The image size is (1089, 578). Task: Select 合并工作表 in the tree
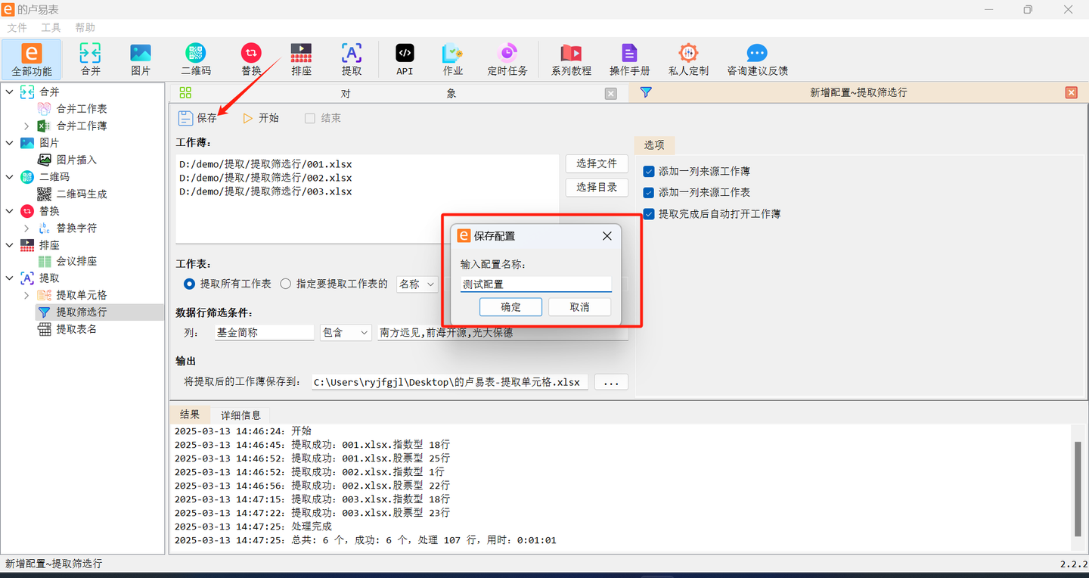(x=82, y=109)
